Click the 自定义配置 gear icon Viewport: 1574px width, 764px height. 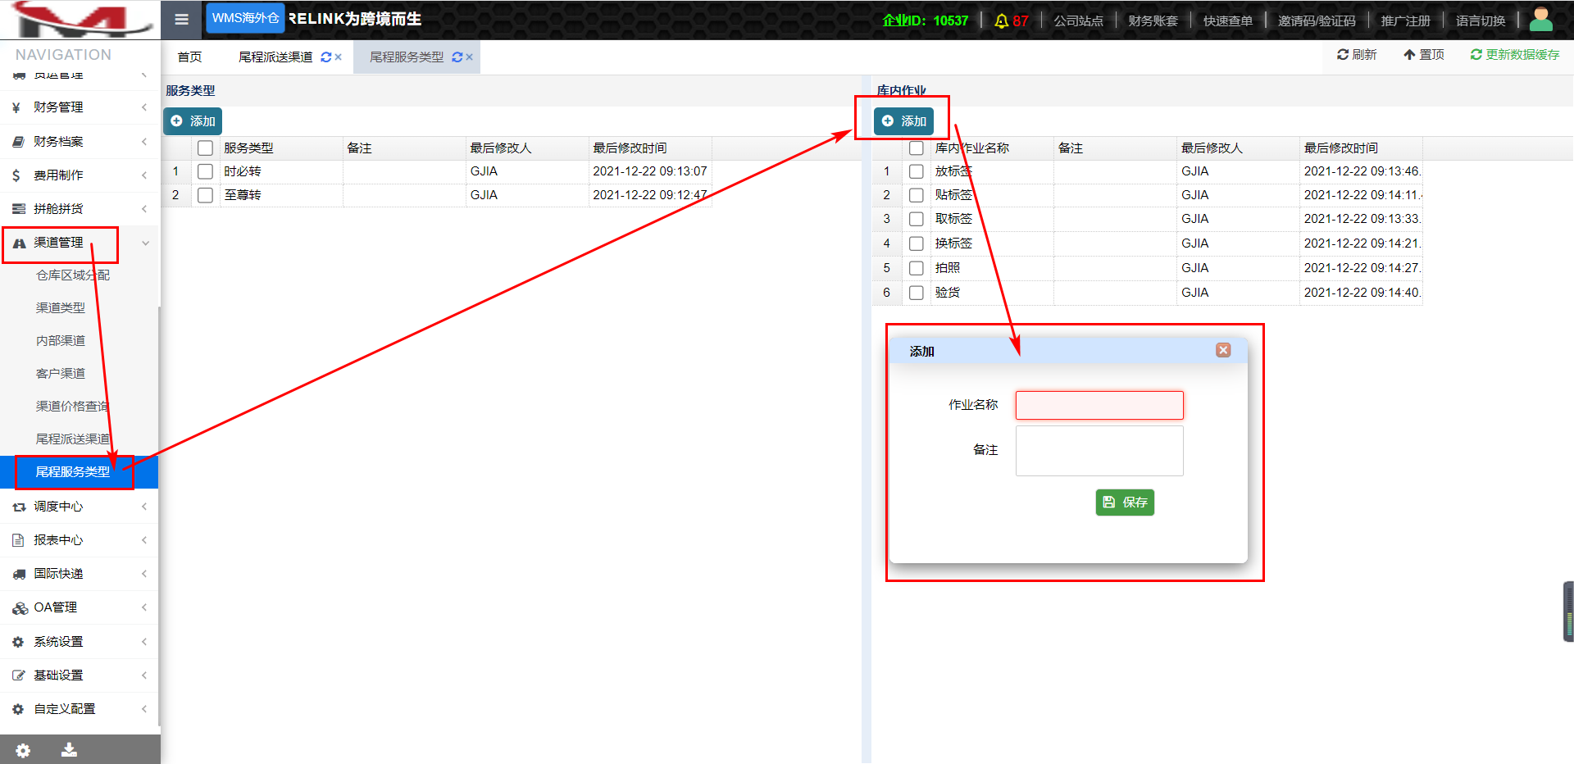[18, 709]
